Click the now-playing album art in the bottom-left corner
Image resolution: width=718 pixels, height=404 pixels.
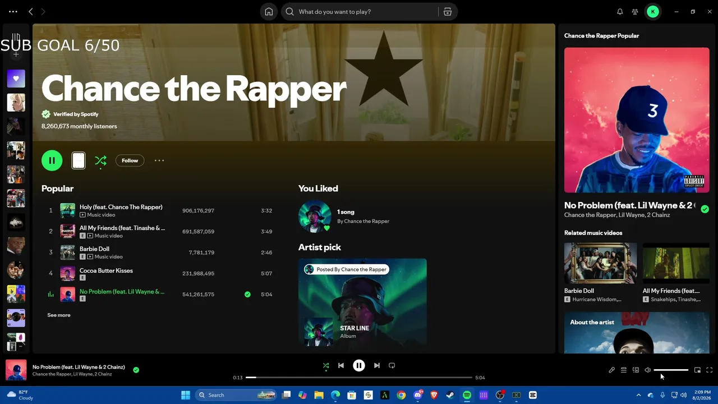pyautogui.click(x=16, y=370)
